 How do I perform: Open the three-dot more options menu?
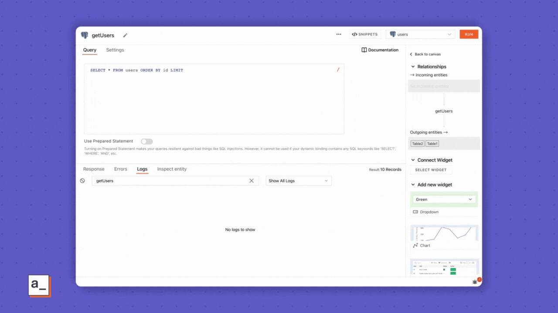click(x=339, y=34)
